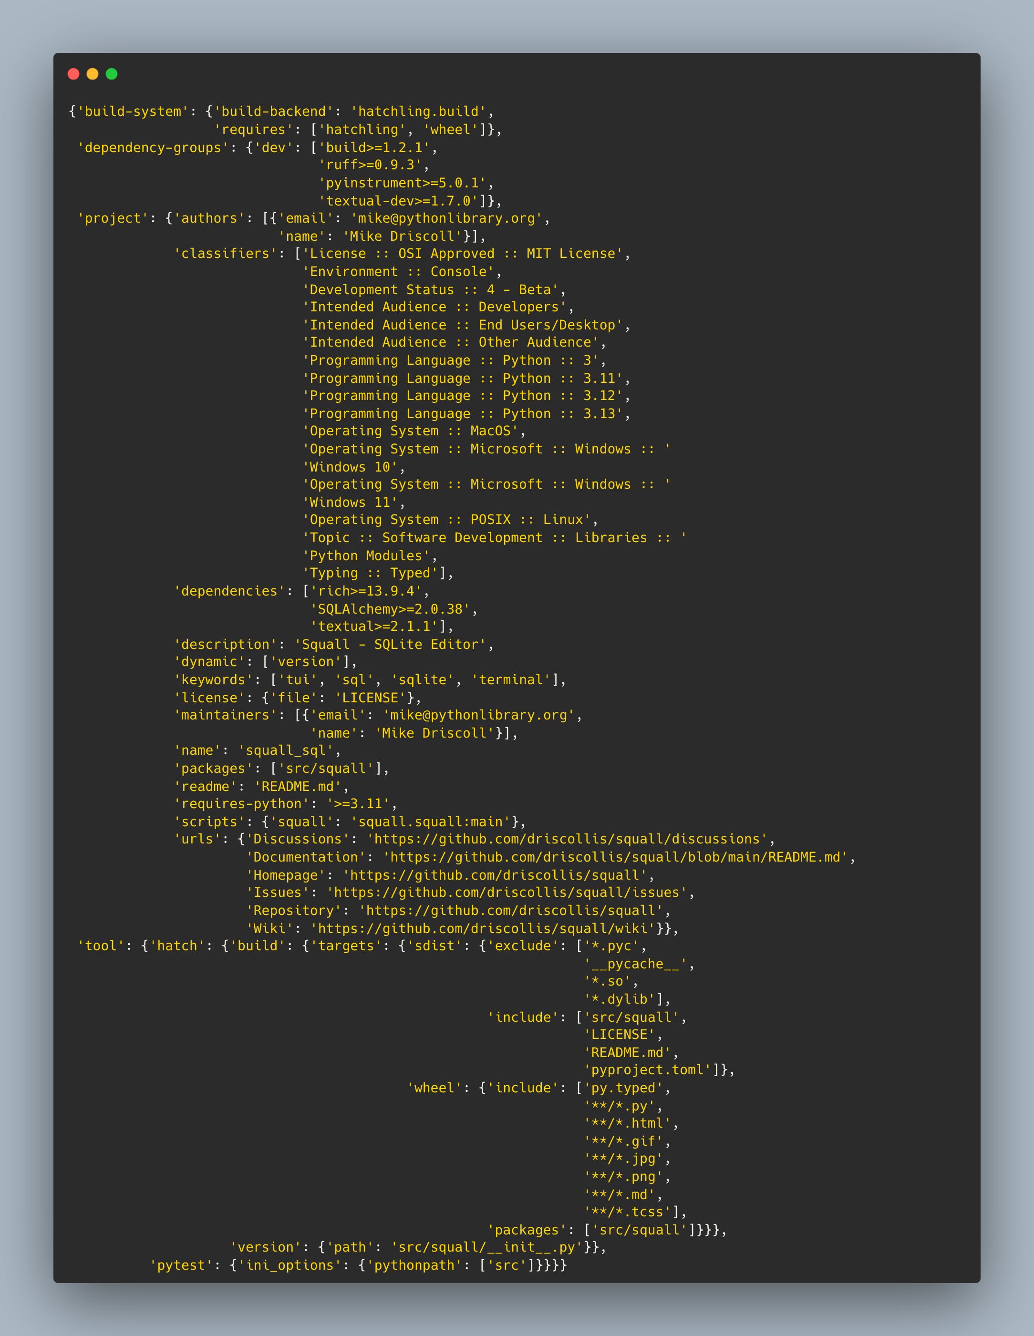Click the authors email address mike@pythonlibrary.org
The width and height of the screenshot is (1034, 1336).
tap(446, 218)
